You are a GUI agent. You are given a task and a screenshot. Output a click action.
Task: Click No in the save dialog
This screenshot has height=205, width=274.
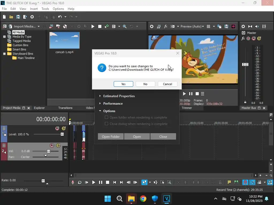tap(145, 84)
